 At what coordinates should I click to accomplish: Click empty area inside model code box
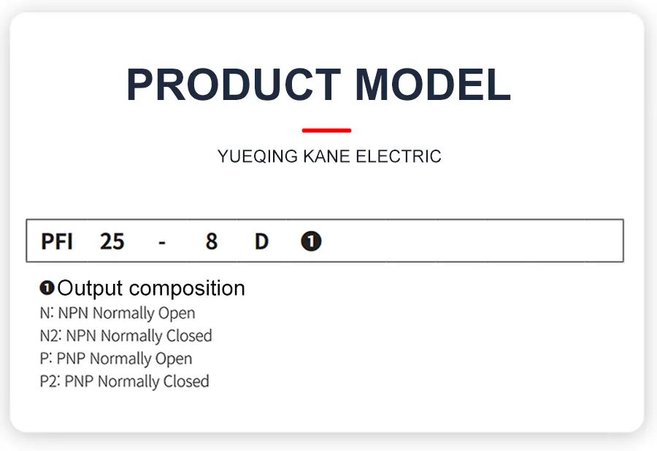(474, 241)
